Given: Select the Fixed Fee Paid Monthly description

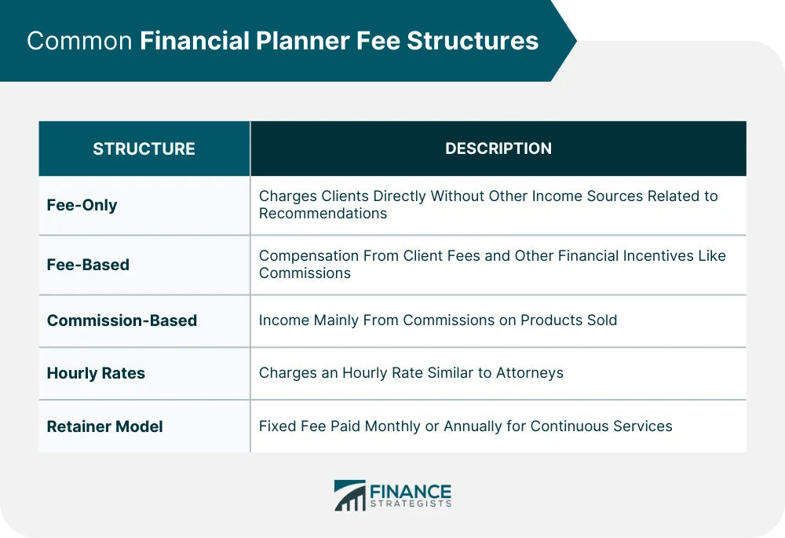Looking at the screenshot, I should pyautogui.click(x=466, y=426).
